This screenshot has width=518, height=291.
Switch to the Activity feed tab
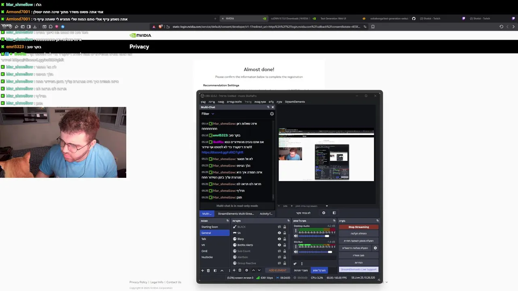[x=266, y=213]
